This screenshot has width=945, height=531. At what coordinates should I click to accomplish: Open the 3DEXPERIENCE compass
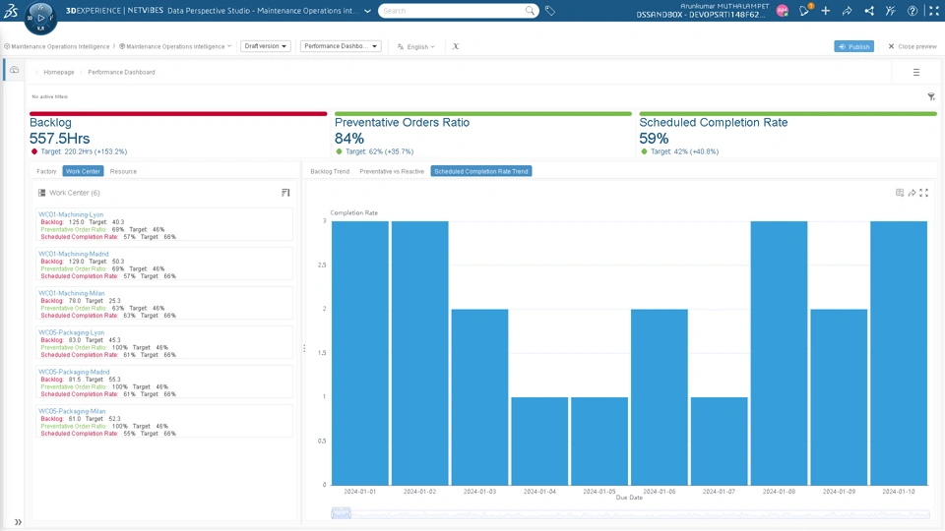pyautogui.click(x=40, y=17)
